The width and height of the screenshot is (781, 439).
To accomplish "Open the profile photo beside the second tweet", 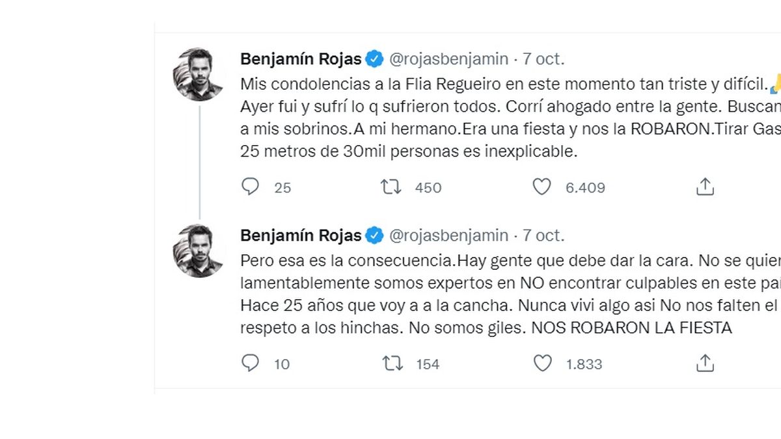I will coord(199,251).
